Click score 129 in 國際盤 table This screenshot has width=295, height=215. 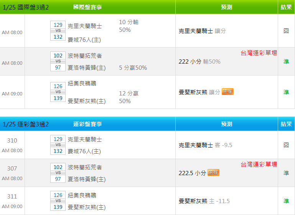58,25
